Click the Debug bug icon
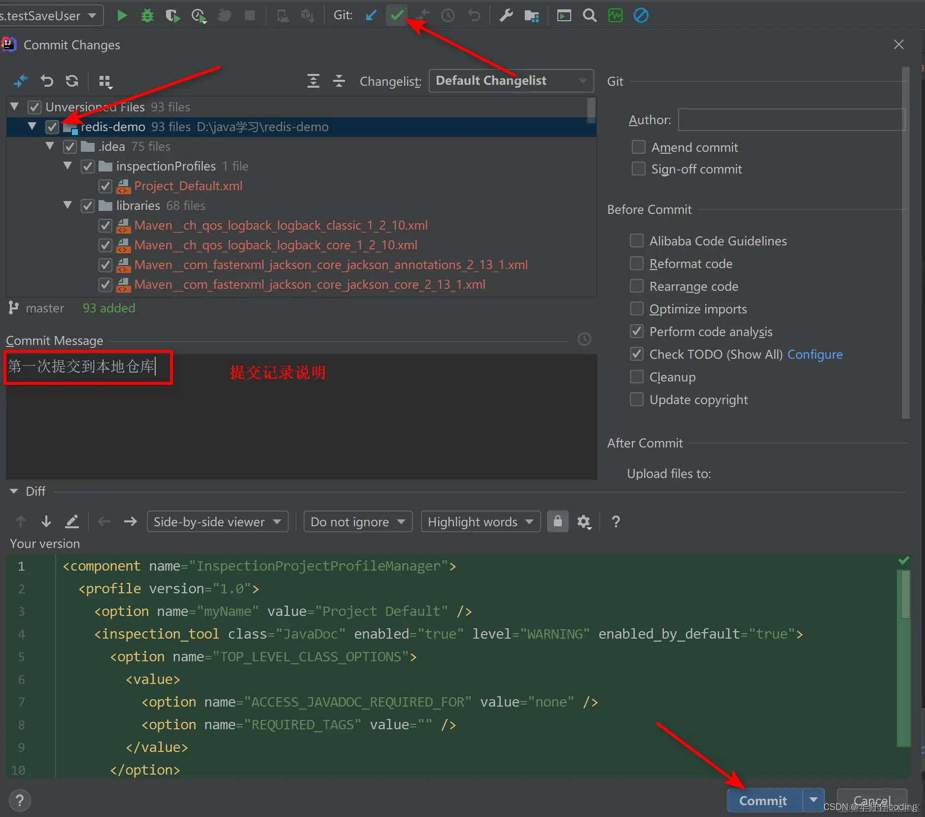This screenshot has width=925, height=817. pyautogui.click(x=147, y=16)
